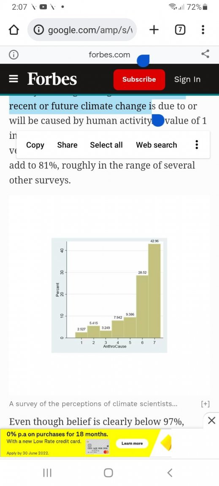Expand more options in text selection menu
Image resolution: width=219 pixels, height=486 pixels.
pos(196,145)
